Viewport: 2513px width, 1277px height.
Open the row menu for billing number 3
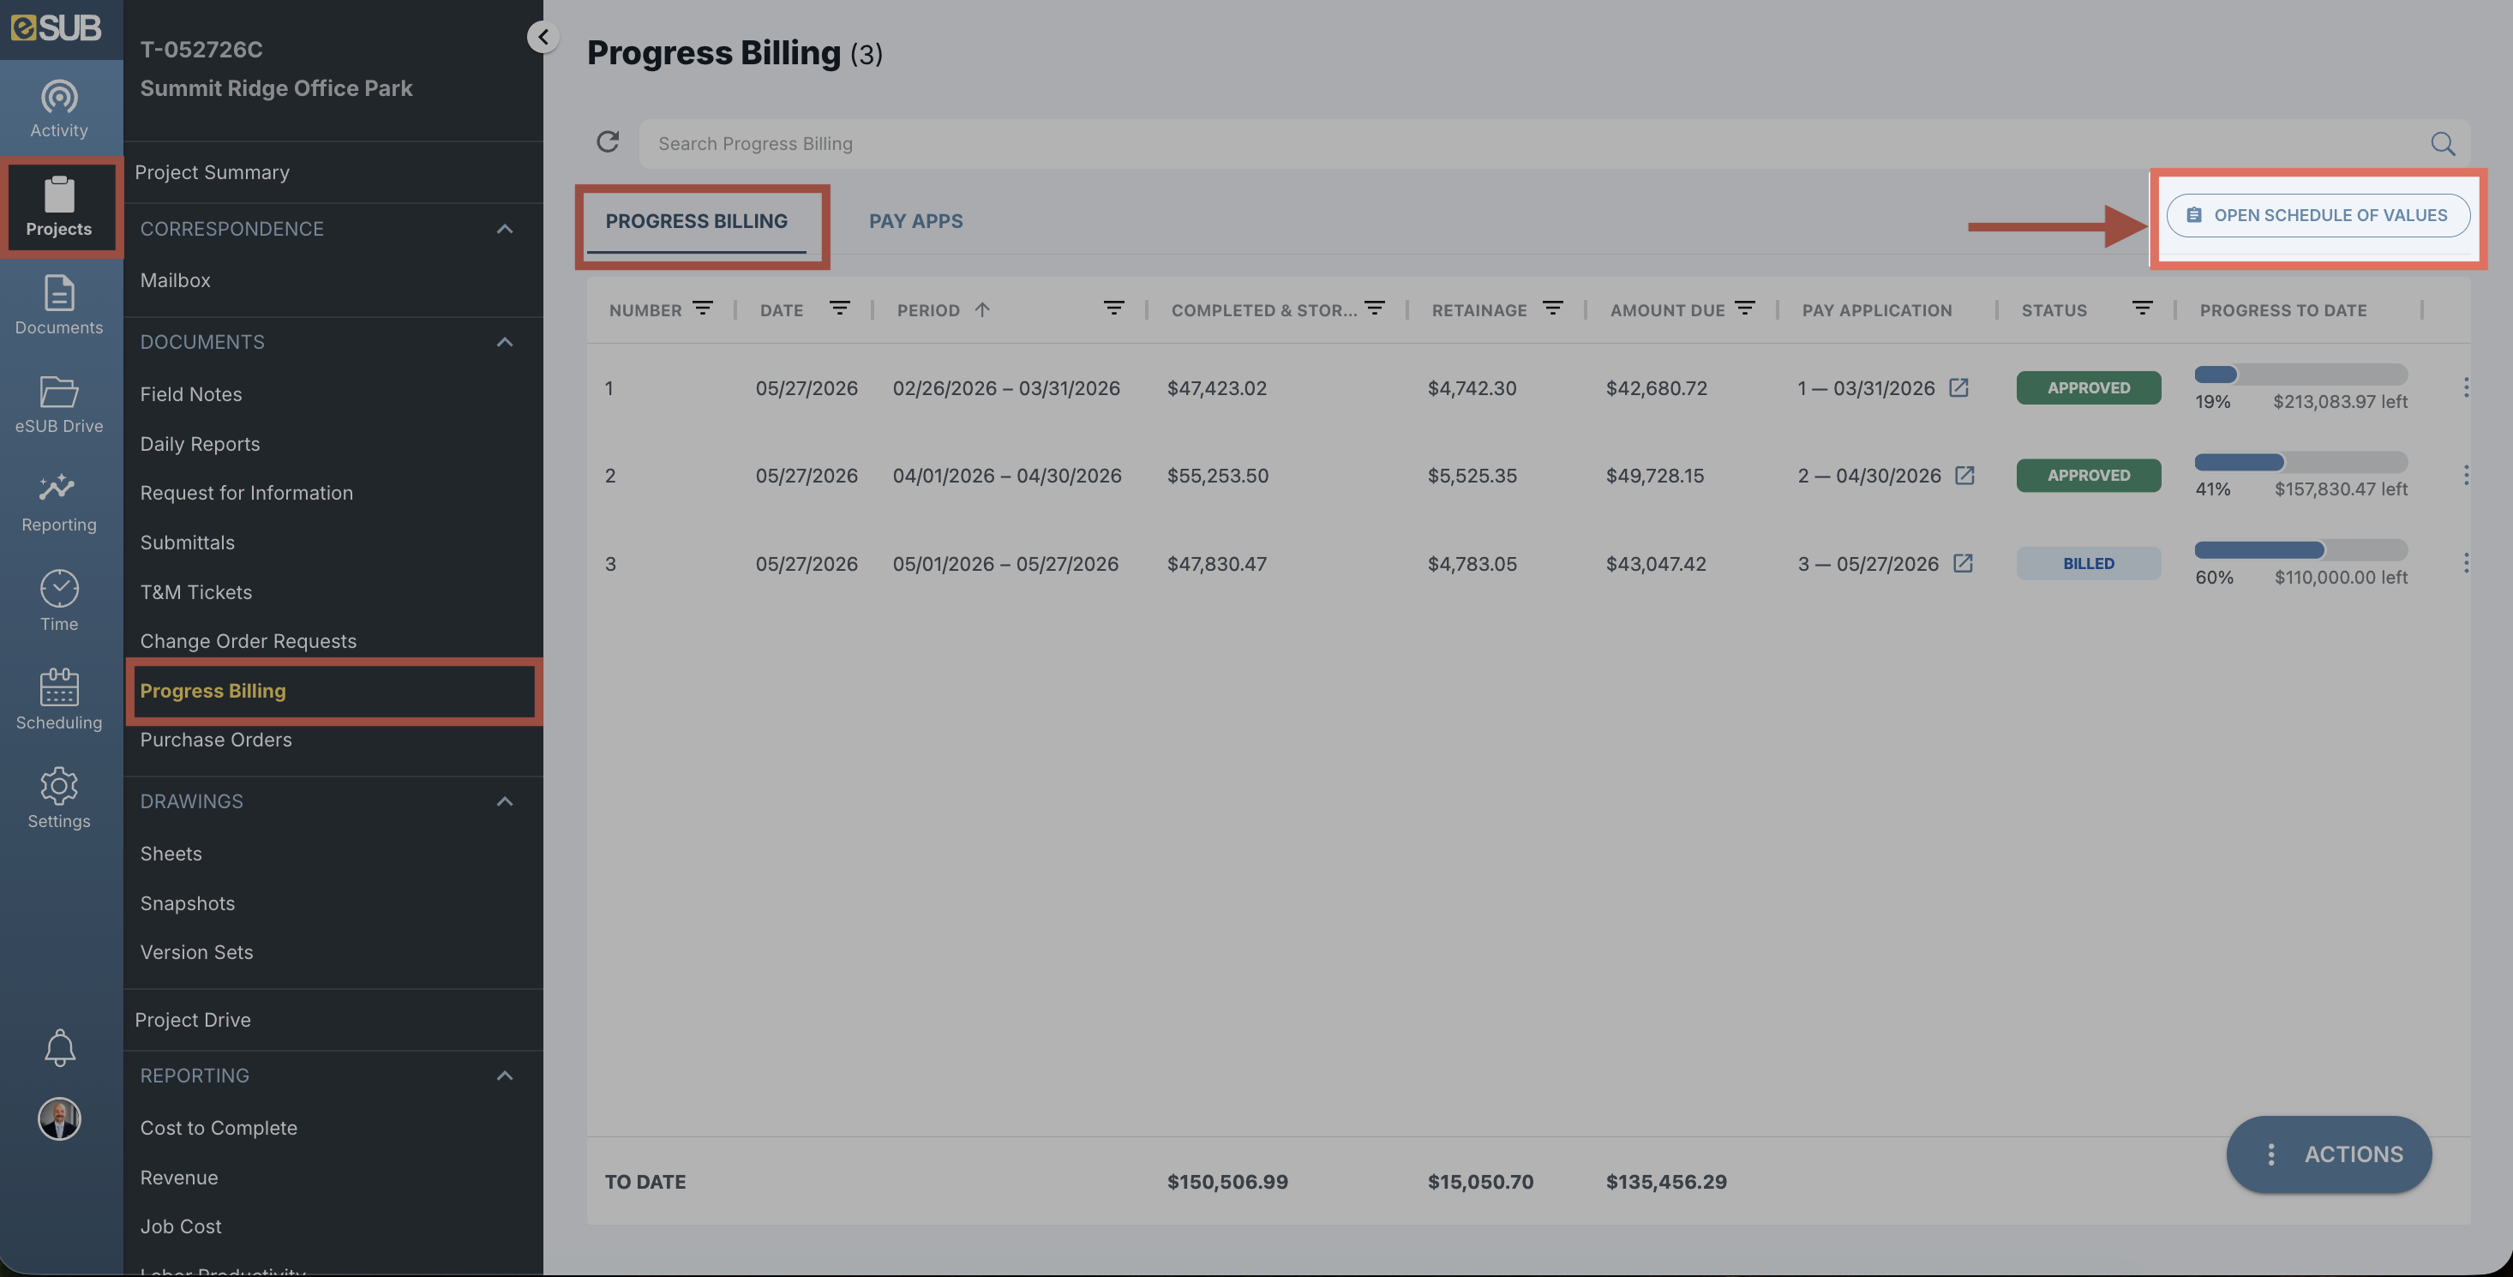pos(2466,563)
